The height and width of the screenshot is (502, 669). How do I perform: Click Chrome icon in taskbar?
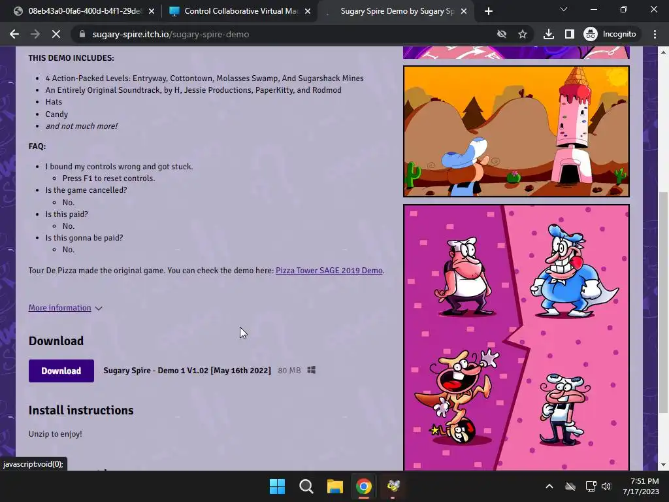click(364, 486)
